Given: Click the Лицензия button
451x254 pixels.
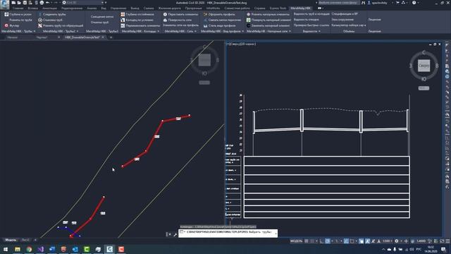Looking at the screenshot, I should pyautogui.click(x=374, y=20).
